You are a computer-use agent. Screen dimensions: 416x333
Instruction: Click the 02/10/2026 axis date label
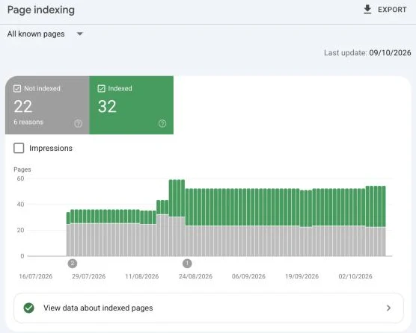coord(355,276)
